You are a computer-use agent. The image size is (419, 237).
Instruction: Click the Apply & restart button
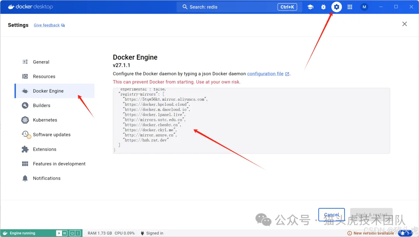point(371,215)
